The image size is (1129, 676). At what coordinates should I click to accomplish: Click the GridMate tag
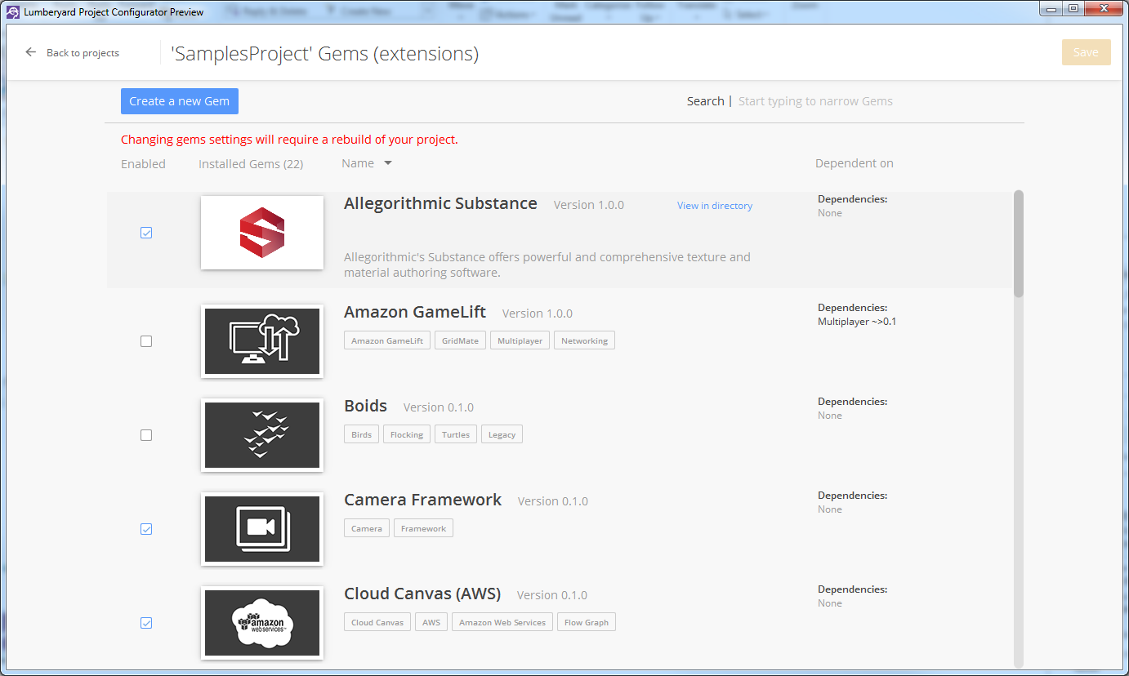[x=460, y=340]
